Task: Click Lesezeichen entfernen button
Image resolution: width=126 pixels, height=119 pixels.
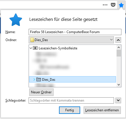Action: tap(102, 110)
